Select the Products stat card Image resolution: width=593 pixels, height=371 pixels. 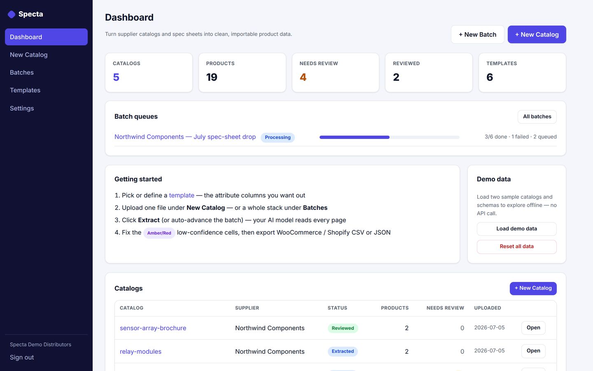242,73
